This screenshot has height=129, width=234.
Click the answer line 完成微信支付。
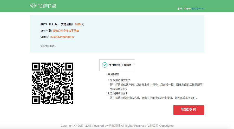tap(119, 89)
